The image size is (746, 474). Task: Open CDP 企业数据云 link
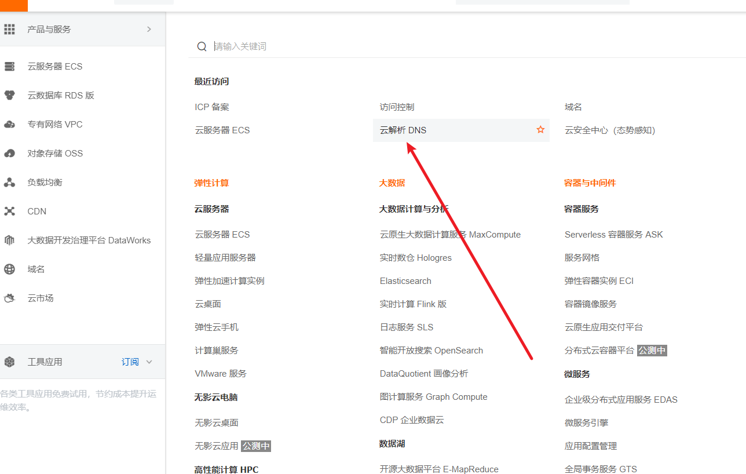(412, 420)
